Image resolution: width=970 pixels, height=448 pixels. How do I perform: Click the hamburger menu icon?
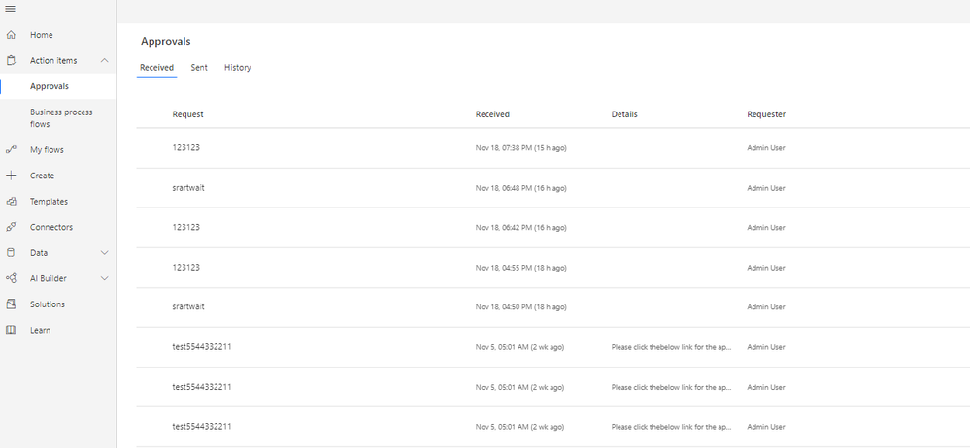coord(11,9)
